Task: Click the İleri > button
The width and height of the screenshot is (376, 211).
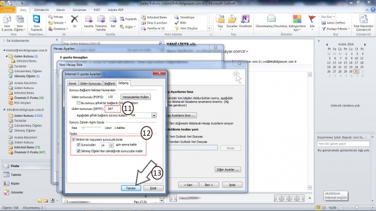Action: [209, 185]
